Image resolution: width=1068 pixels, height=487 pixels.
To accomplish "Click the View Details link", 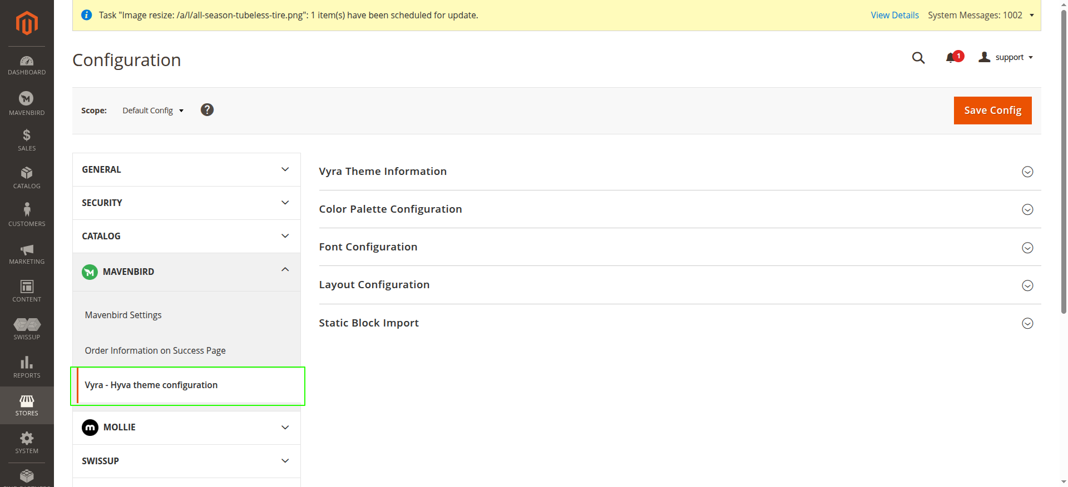I will [x=894, y=15].
